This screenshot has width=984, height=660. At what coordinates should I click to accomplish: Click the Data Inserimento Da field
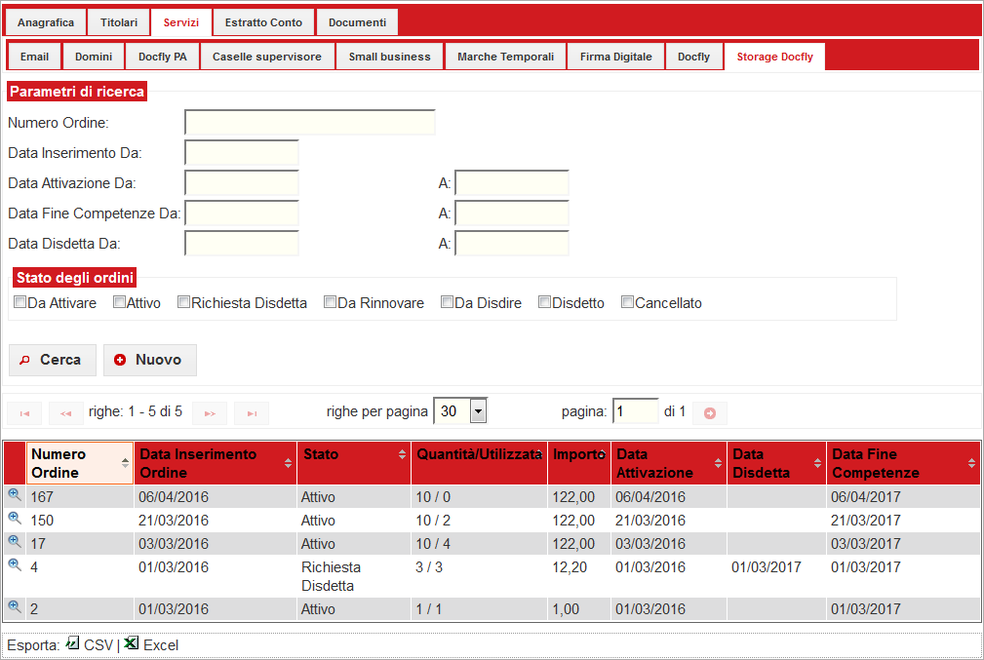[x=242, y=152]
